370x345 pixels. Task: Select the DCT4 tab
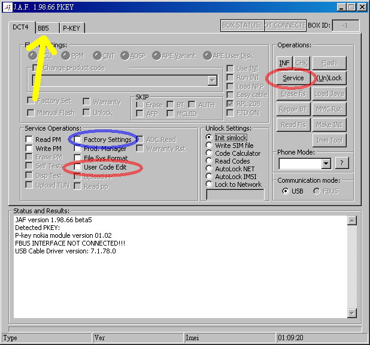point(22,27)
